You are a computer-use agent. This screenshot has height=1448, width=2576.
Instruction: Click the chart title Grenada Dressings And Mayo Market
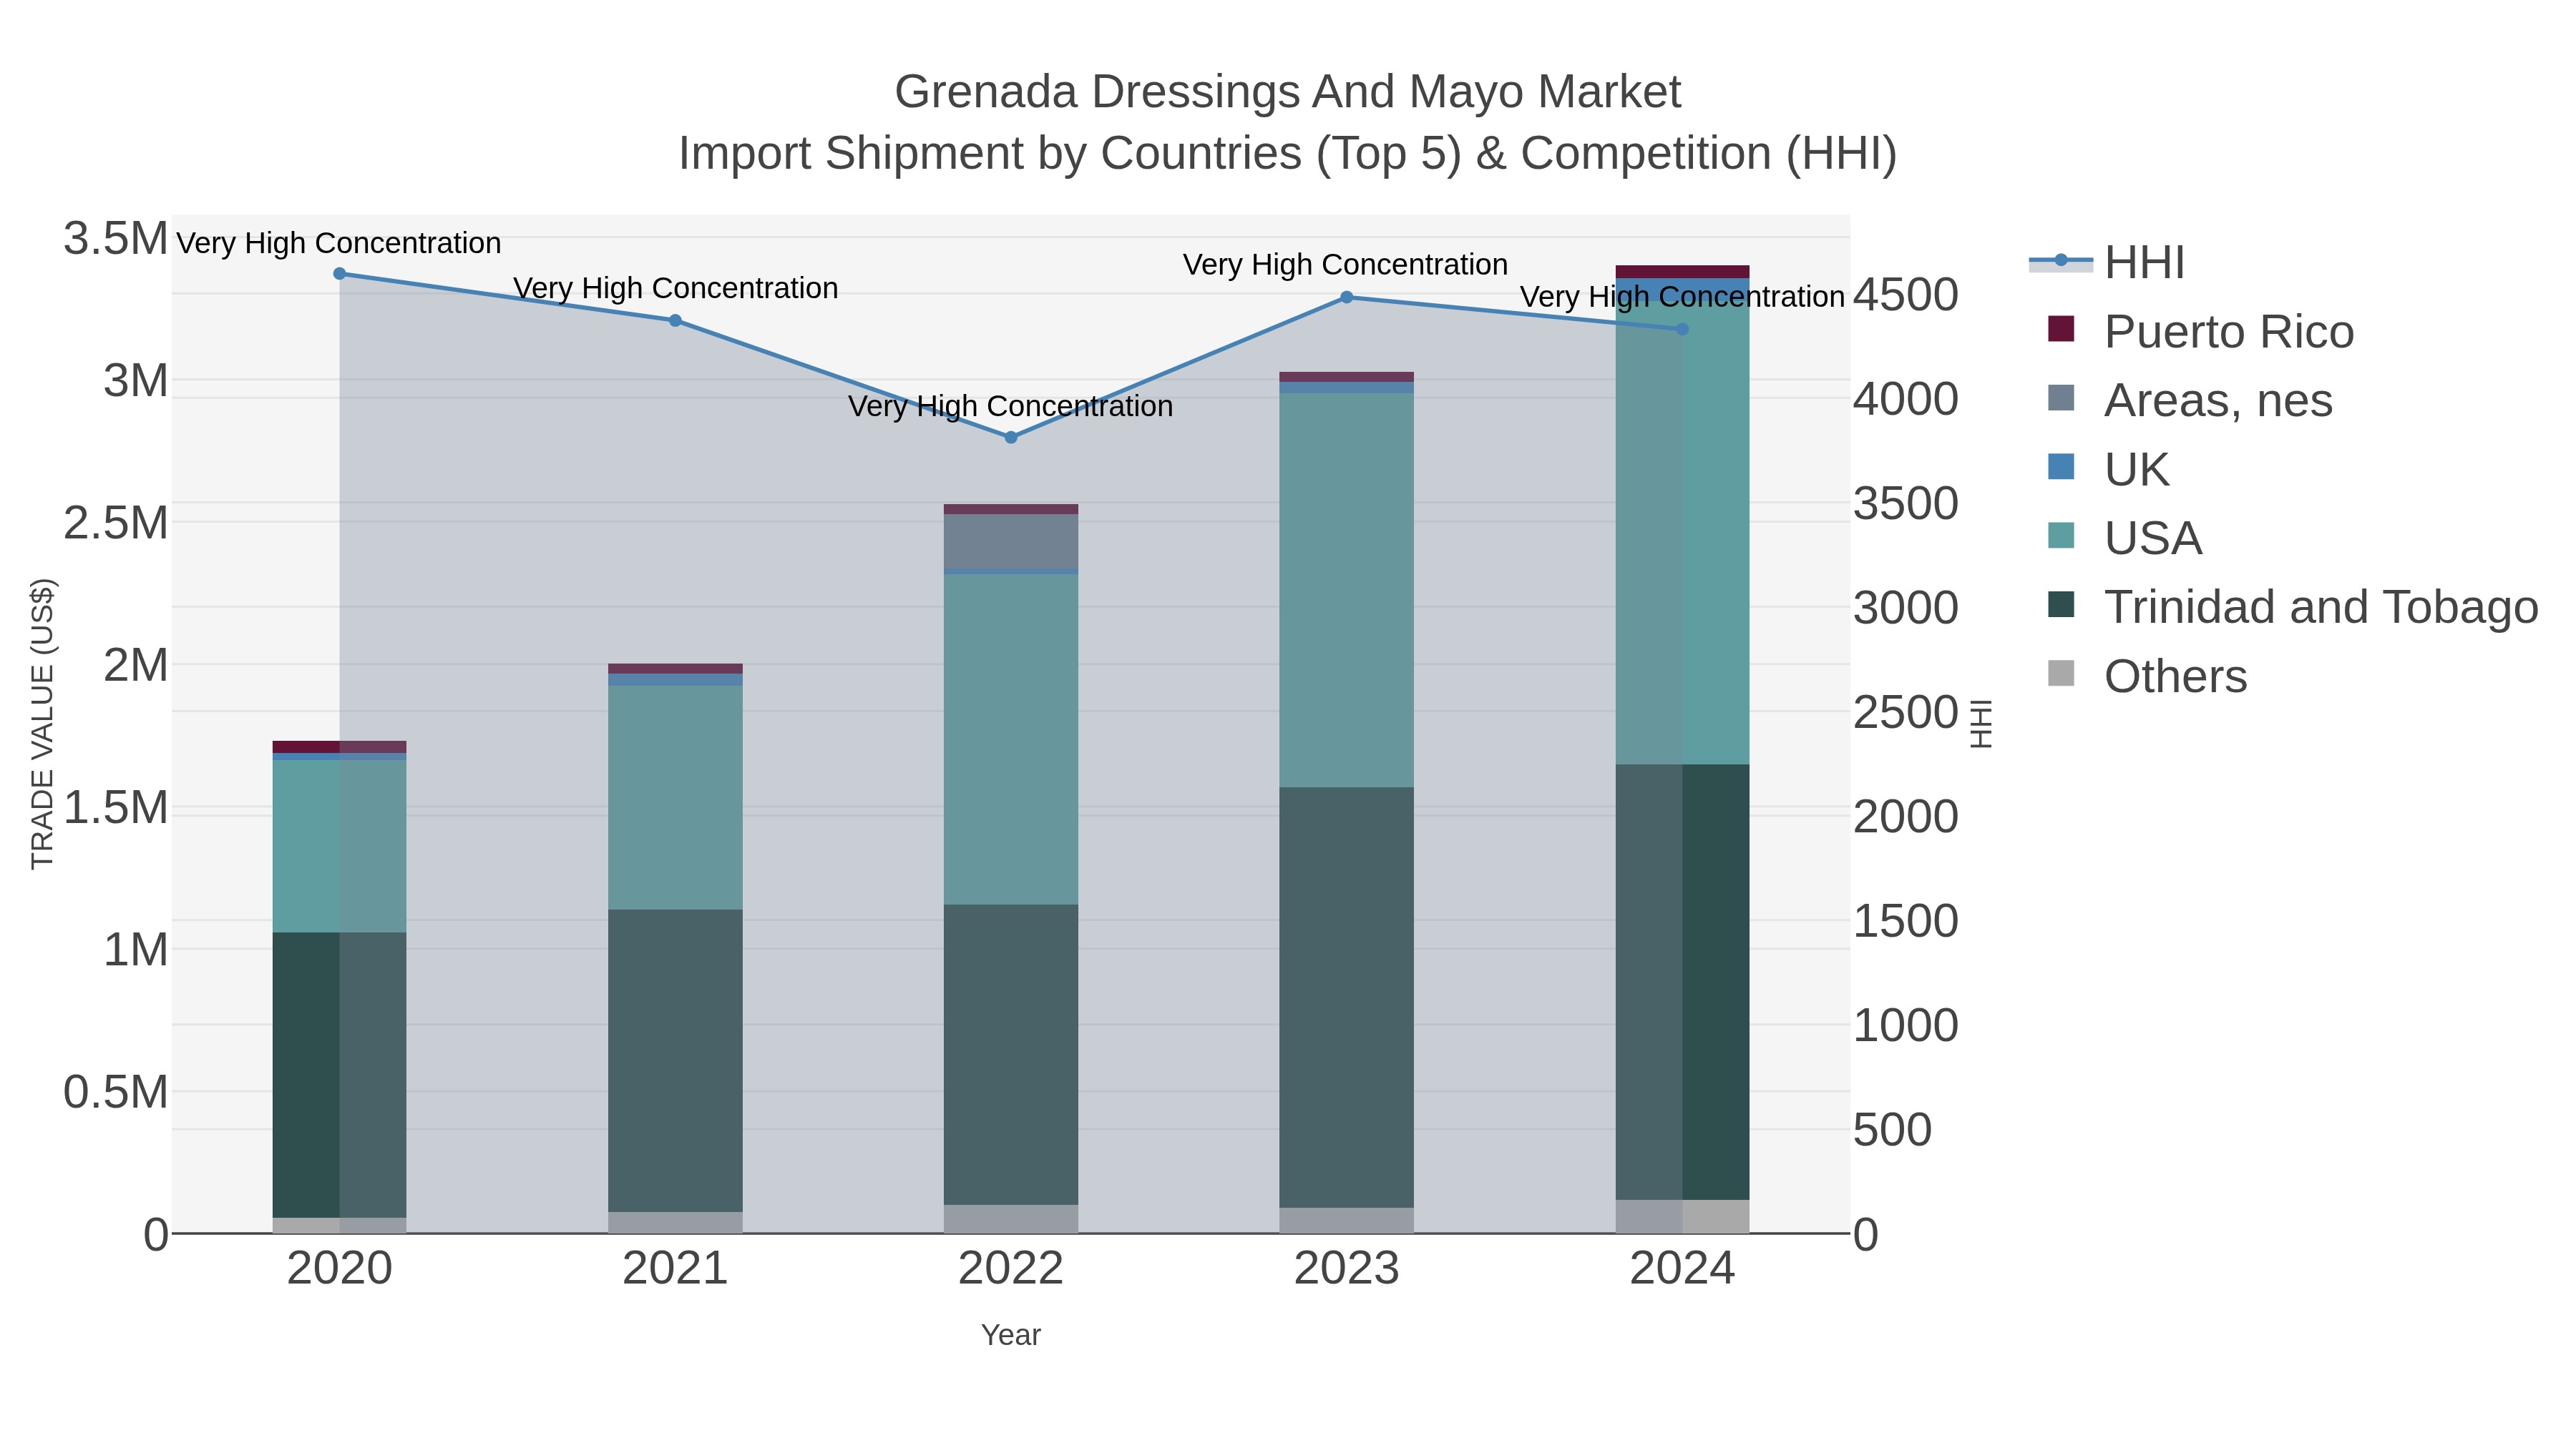click(x=1288, y=92)
